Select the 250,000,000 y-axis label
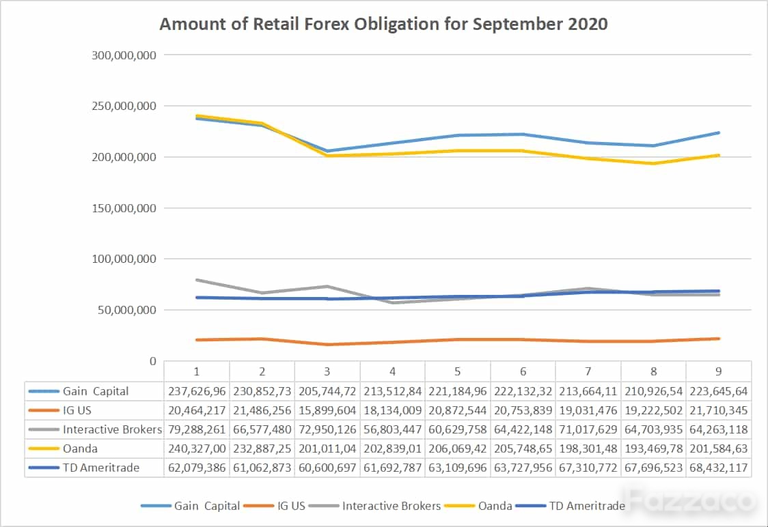The image size is (768, 527). [x=124, y=106]
